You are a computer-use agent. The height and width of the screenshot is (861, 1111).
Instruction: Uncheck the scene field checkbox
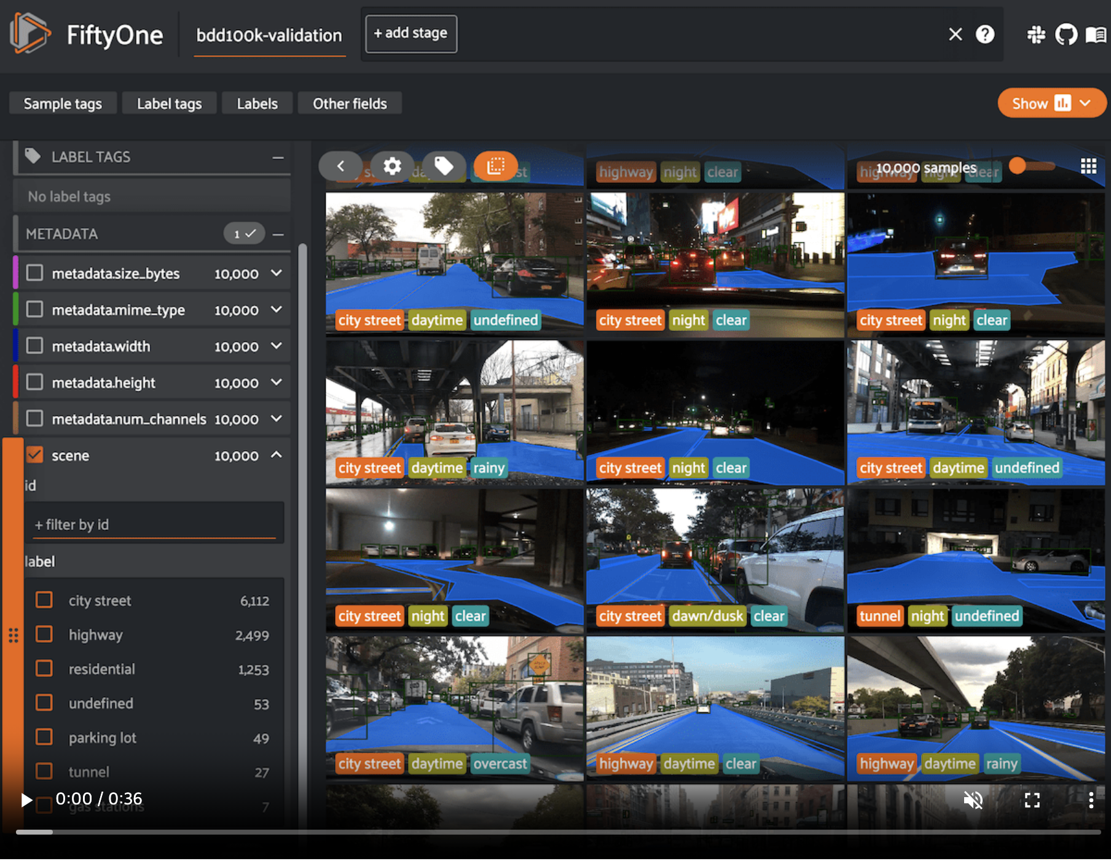pos(34,454)
